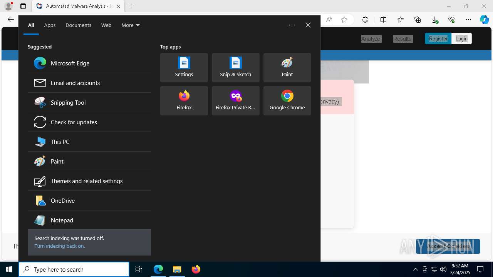Image resolution: width=493 pixels, height=277 pixels.
Task: Launch Google Chrome tile in Top apps
Action: point(287,101)
